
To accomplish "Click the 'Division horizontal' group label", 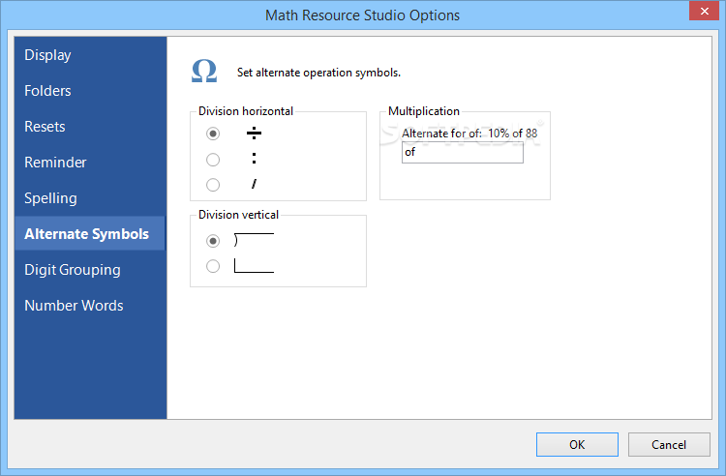I will pyautogui.click(x=246, y=111).
